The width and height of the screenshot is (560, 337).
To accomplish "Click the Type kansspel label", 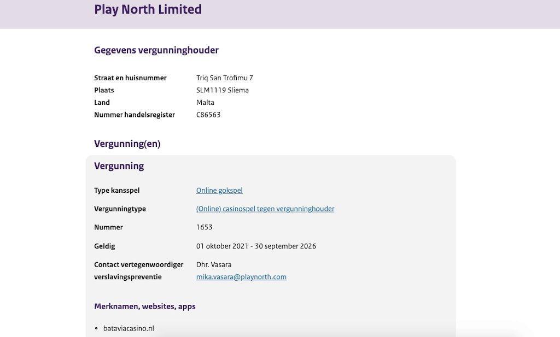I will pyautogui.click(x=117, y=191).
